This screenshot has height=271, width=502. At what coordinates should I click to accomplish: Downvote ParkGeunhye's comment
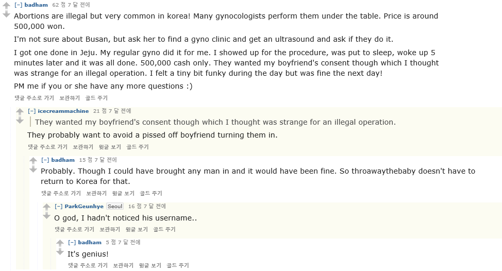click(46, 215)
